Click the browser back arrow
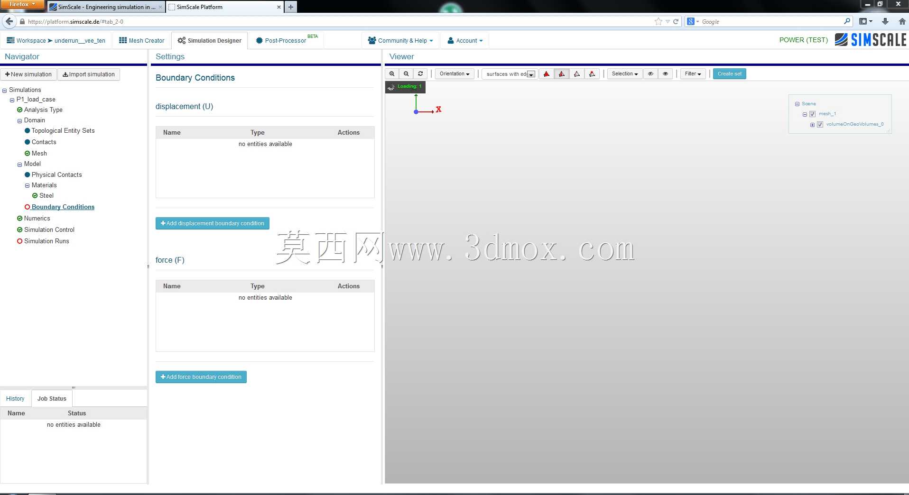This screenshot has width=909, height=495. [x=9, y=21]
